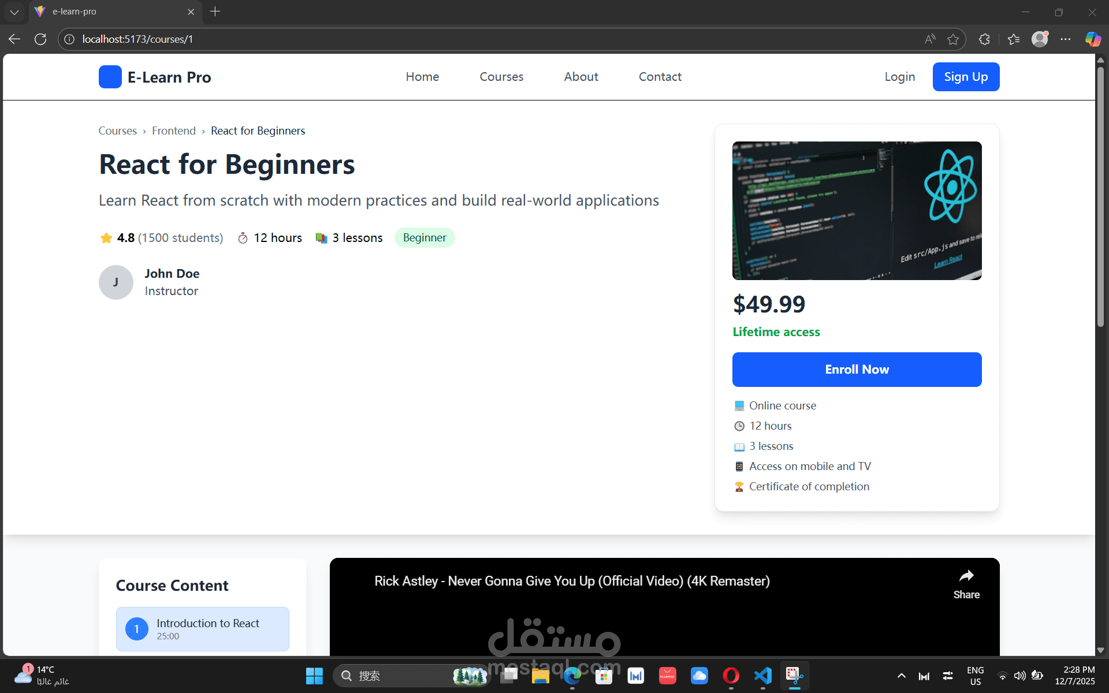Open the Windows Start menu
The height and width of the screenshot is (693, 1109).
coord(314,676)
